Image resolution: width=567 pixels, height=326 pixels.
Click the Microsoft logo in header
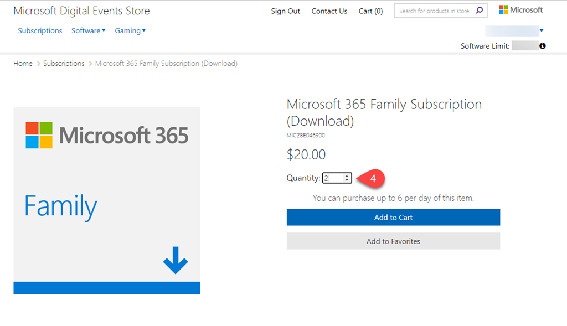click(520, 10)
